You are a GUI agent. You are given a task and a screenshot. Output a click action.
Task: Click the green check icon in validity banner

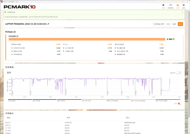pyautogui.click(x=5, y=12)
